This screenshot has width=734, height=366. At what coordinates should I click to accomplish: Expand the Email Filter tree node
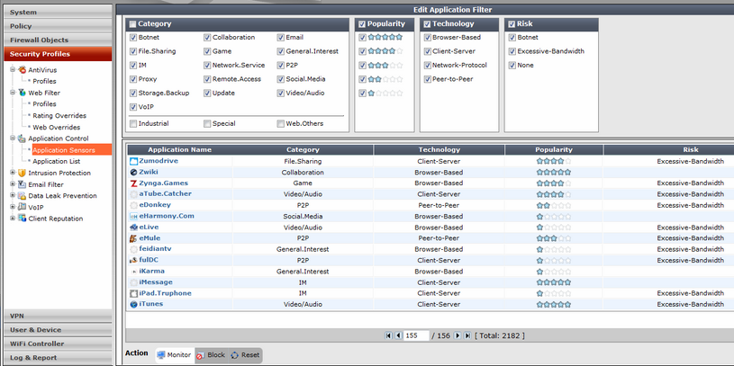[13, 183]
